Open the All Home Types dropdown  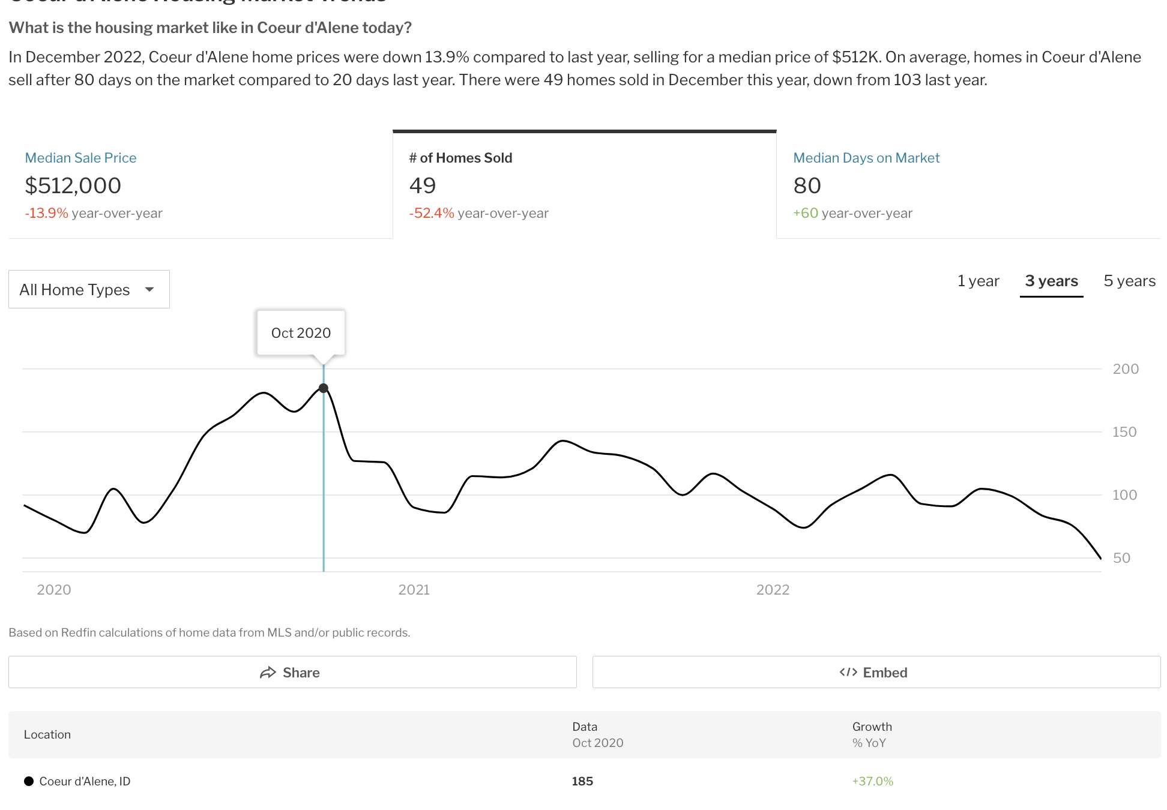pos(89,289)
